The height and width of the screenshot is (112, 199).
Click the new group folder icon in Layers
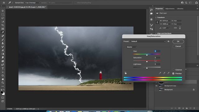(187, 108)
